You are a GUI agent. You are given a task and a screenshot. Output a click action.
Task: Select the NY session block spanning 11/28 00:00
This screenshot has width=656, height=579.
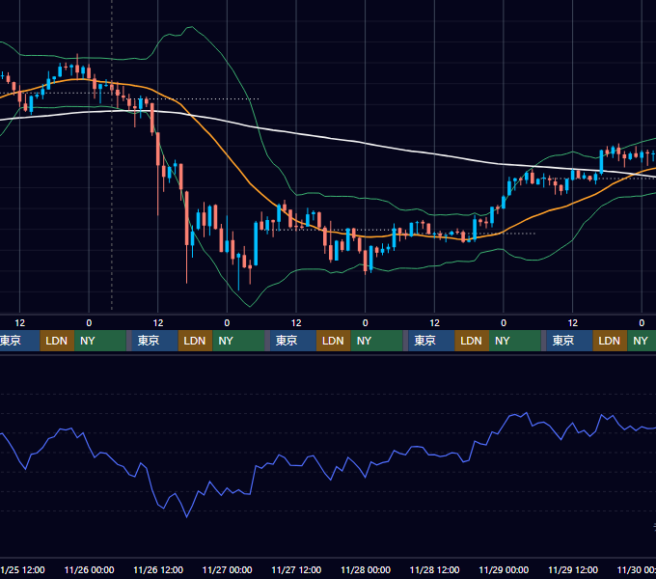(376, 341)
